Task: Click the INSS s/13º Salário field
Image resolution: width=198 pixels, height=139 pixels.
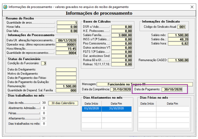Action: coord(122,39)
